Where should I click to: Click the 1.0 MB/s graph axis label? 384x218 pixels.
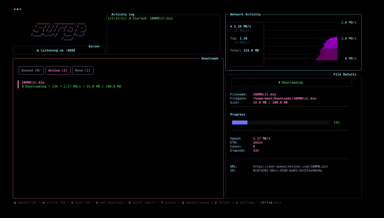point(349,39)
